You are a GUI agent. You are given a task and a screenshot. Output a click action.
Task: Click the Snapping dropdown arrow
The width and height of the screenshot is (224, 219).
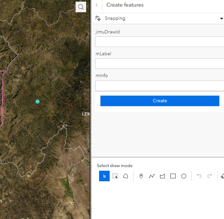[222, 19]
